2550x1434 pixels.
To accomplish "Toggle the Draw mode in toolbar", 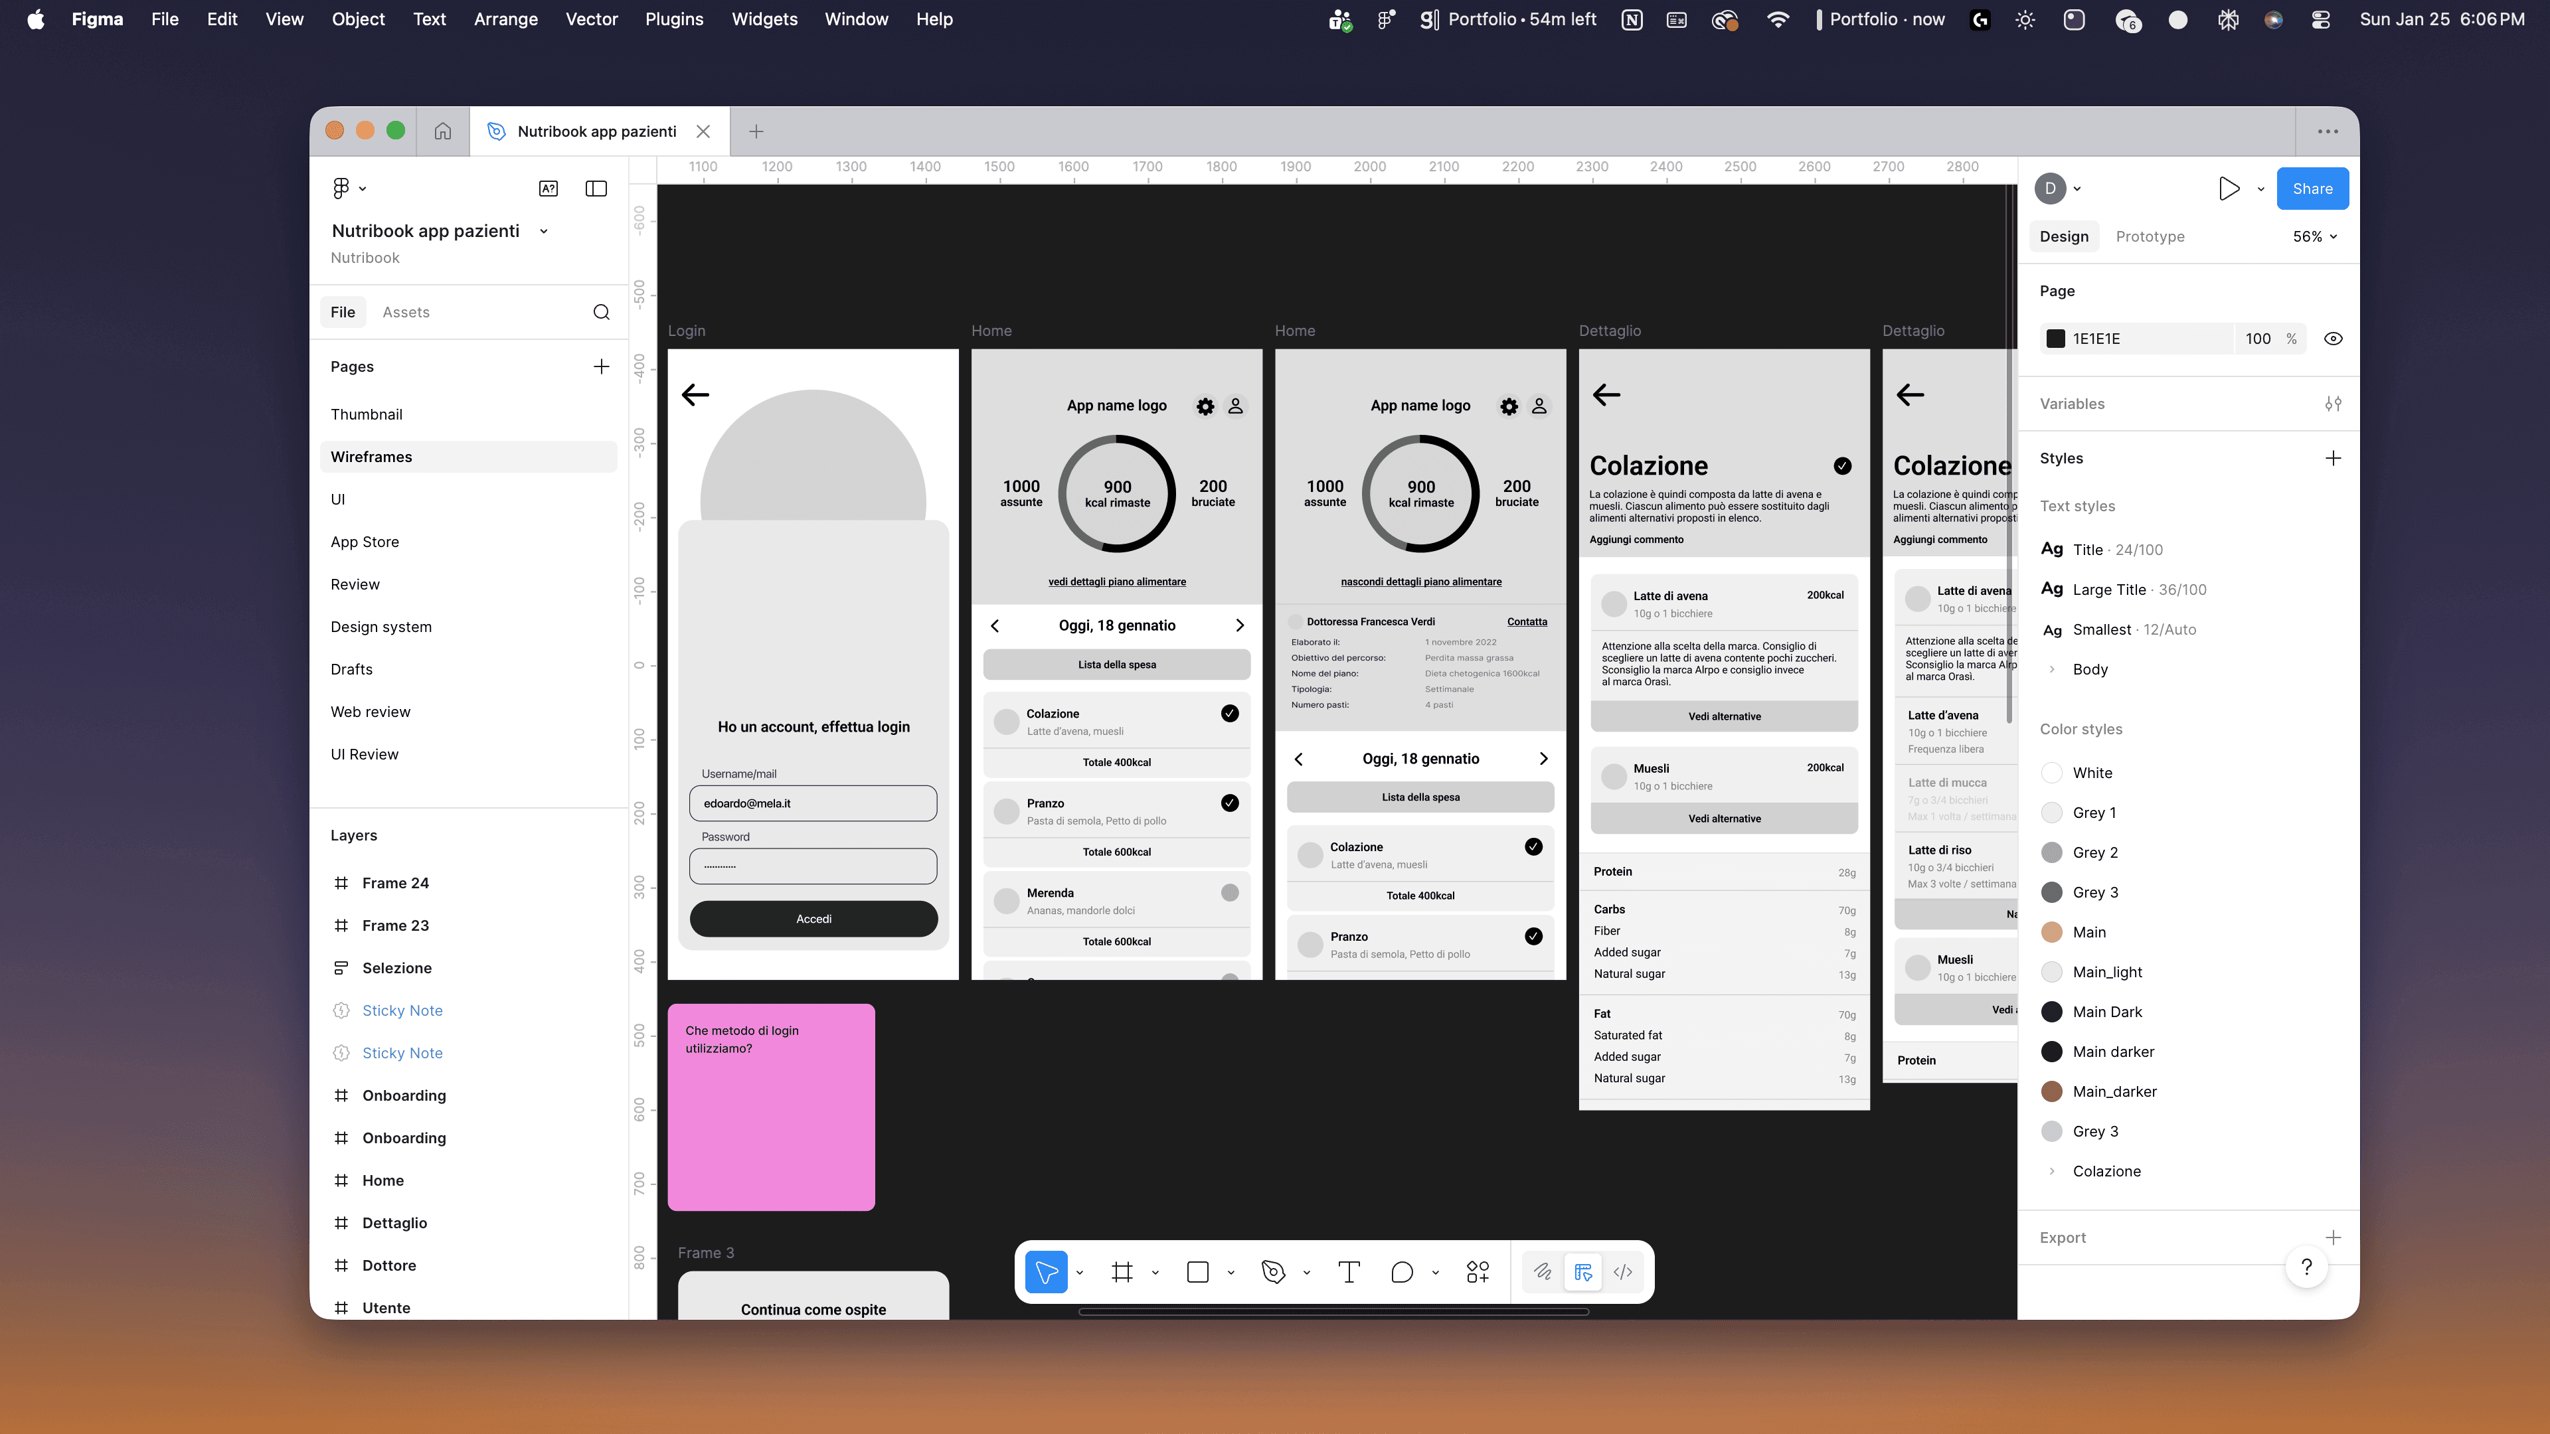I will point(1542,1273).
